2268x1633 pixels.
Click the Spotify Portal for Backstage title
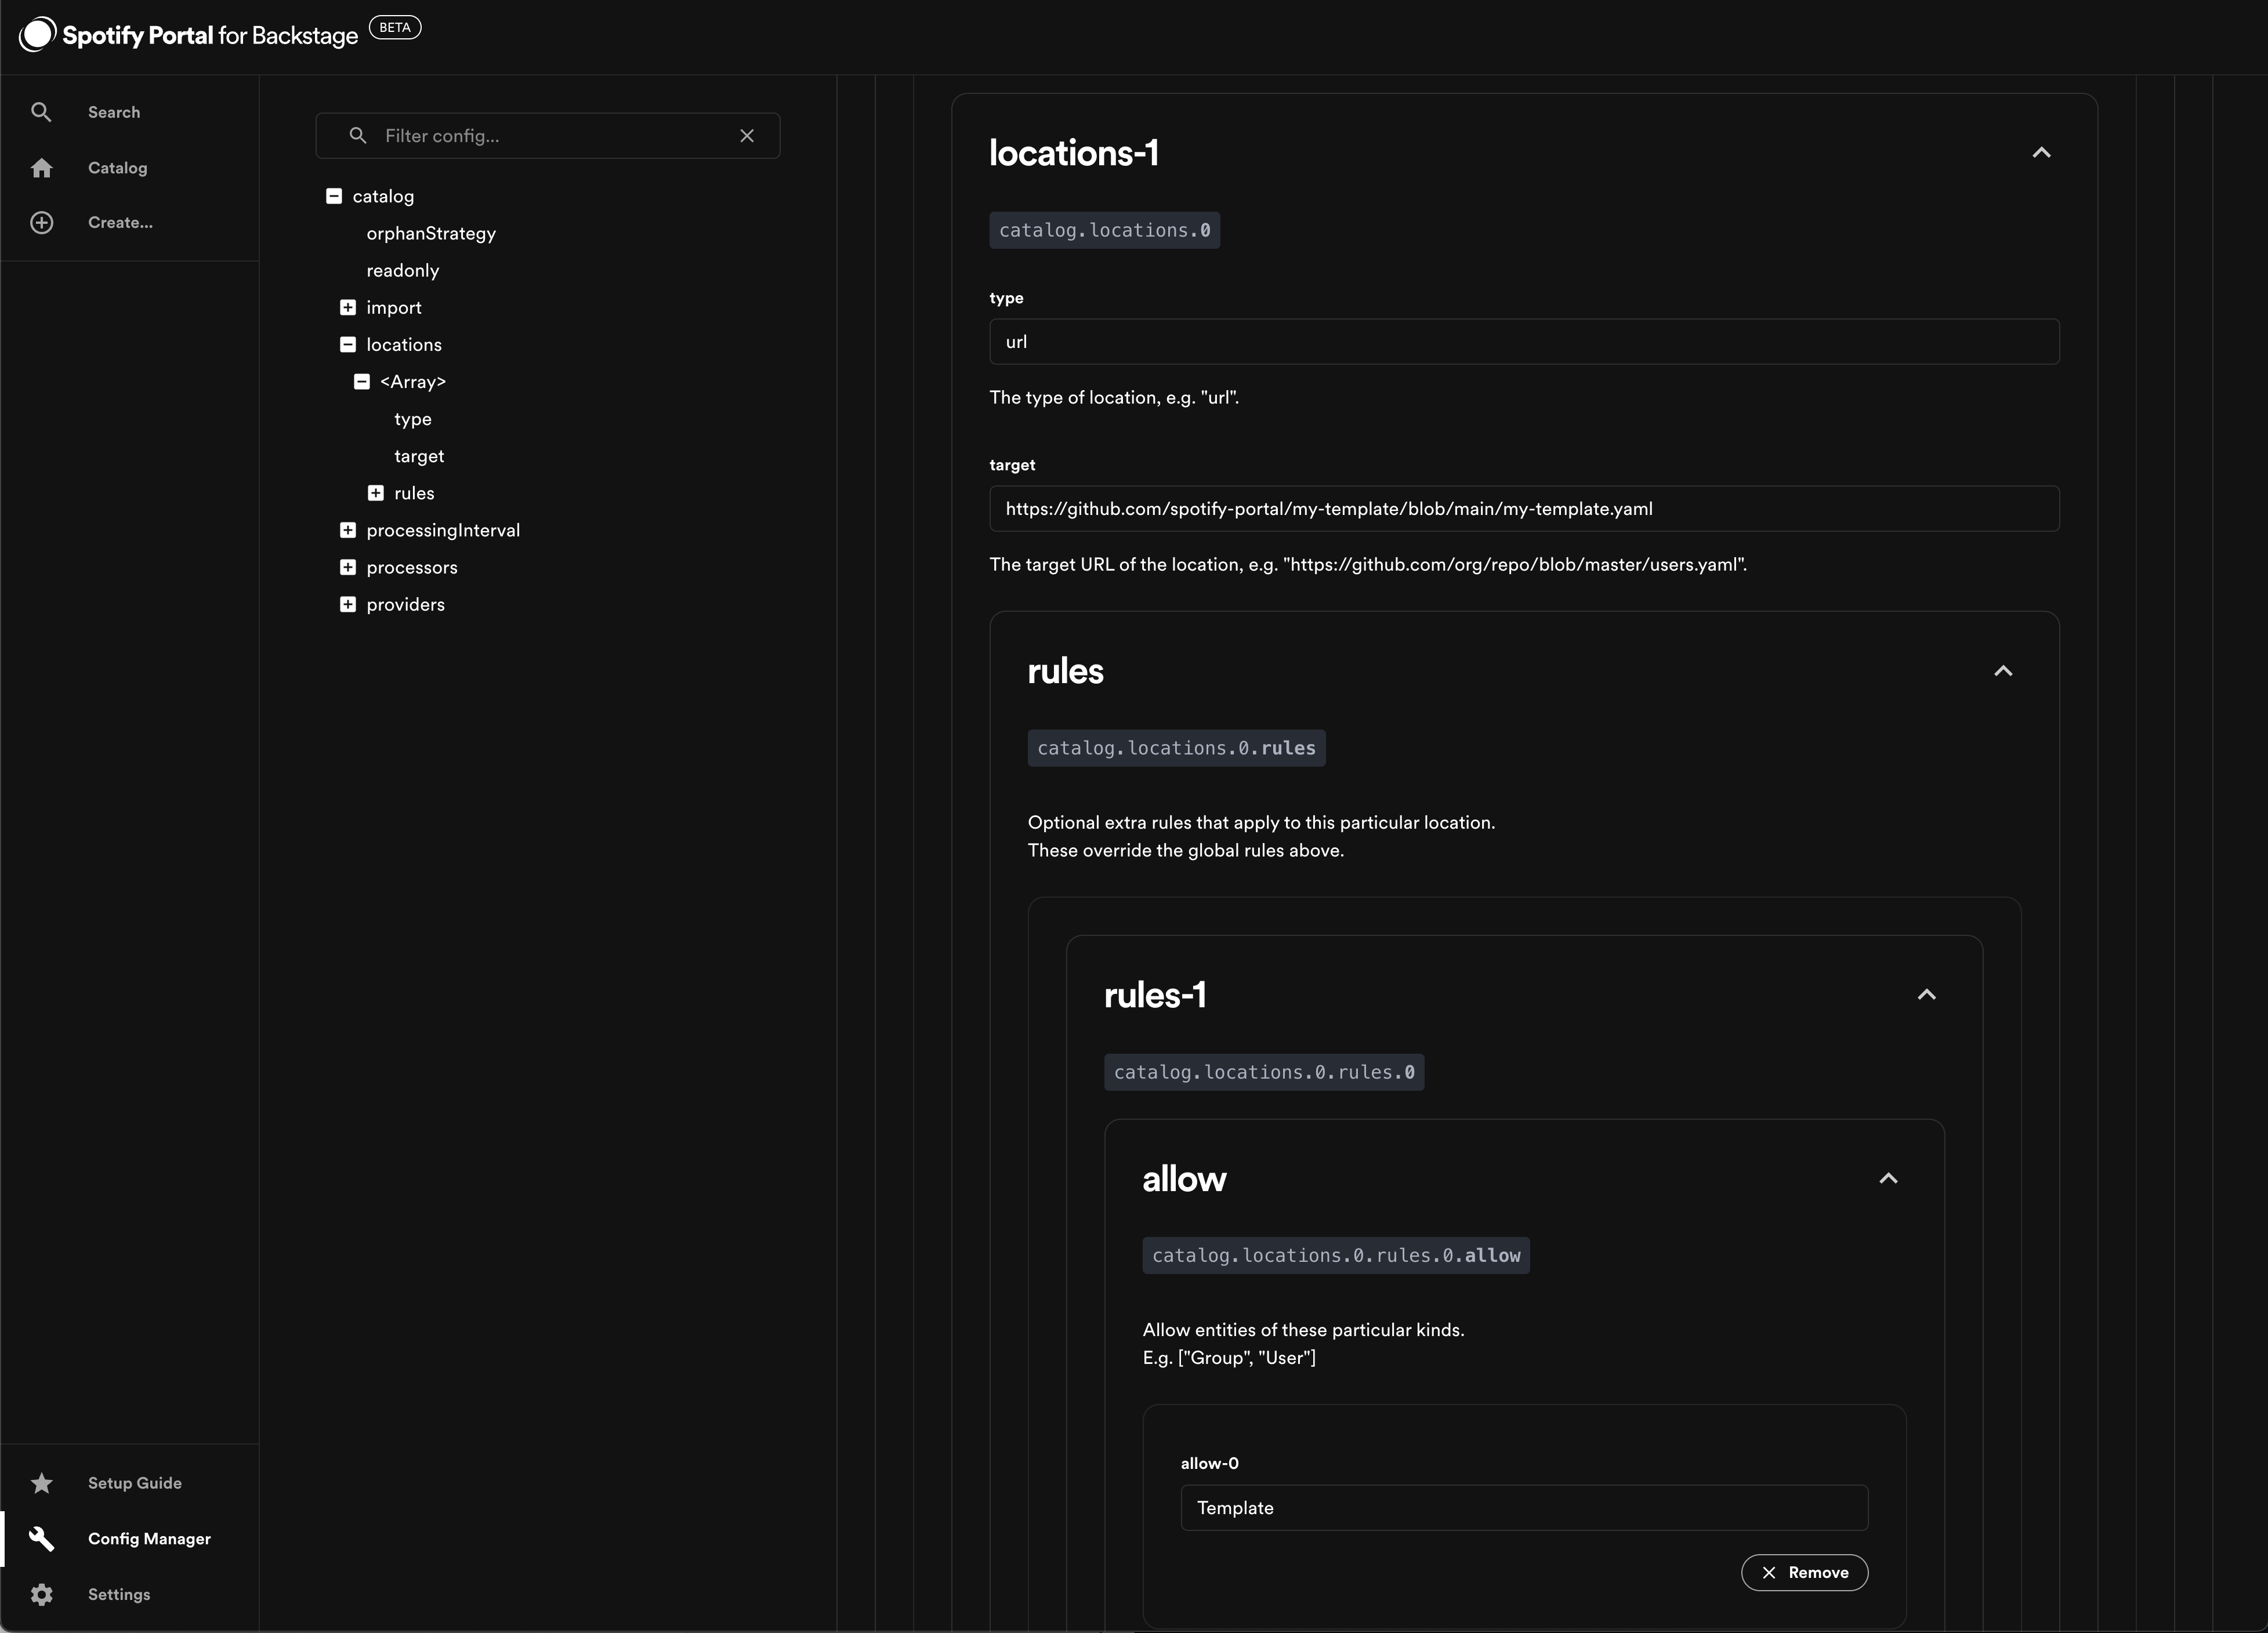[x=210, y=35]
